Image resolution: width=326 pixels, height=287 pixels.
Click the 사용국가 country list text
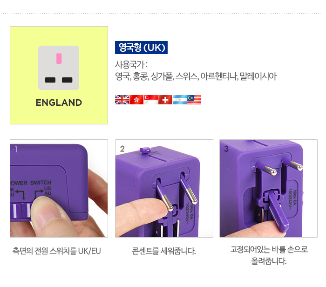pyautogui.click(x=196, y=71)
